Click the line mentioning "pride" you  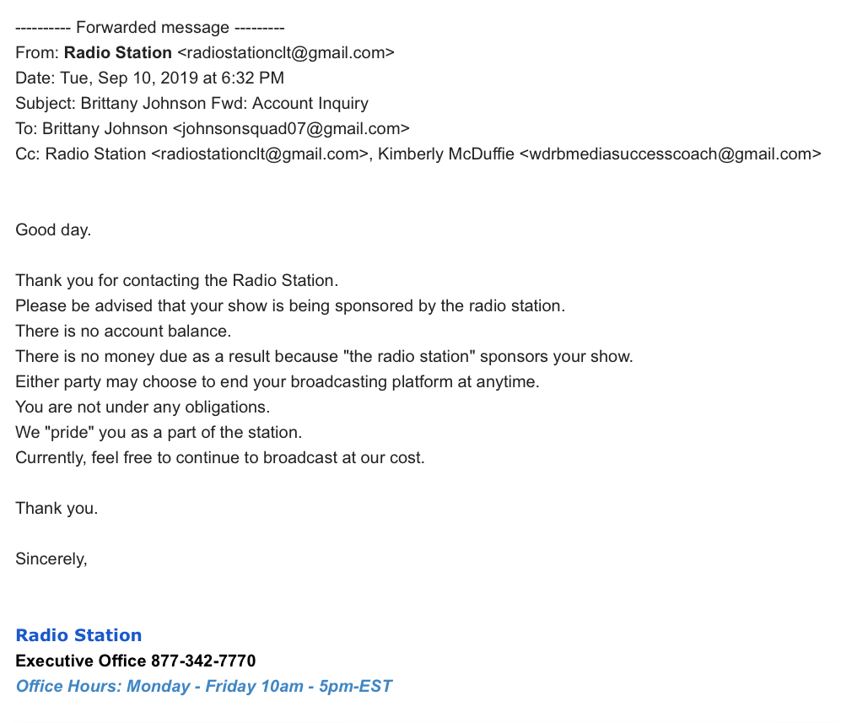[x=159, y=433]
